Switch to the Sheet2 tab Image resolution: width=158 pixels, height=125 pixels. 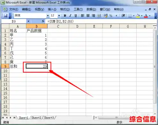(x=36, y=118)
